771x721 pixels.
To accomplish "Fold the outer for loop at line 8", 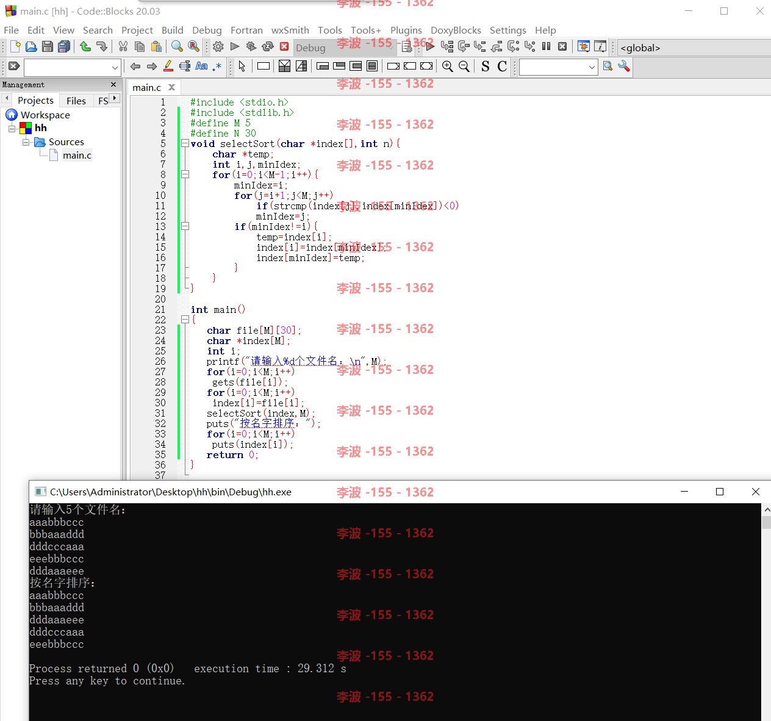I will [185, 175].
